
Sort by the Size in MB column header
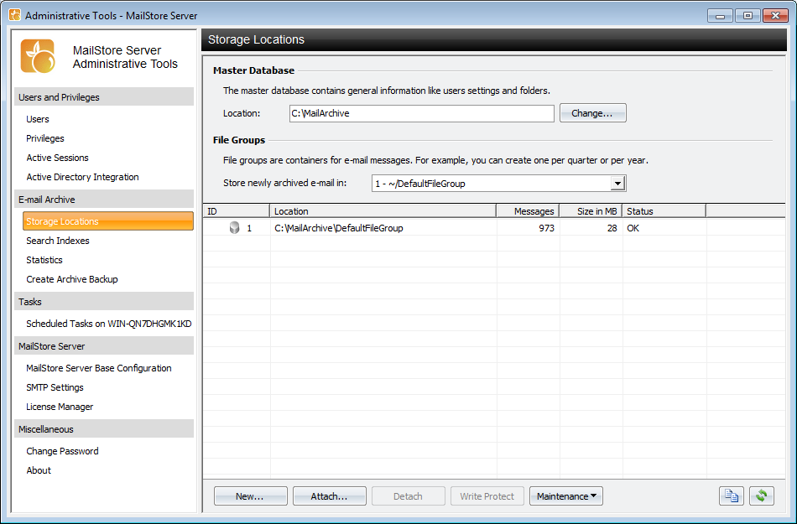tap(591, 211)
